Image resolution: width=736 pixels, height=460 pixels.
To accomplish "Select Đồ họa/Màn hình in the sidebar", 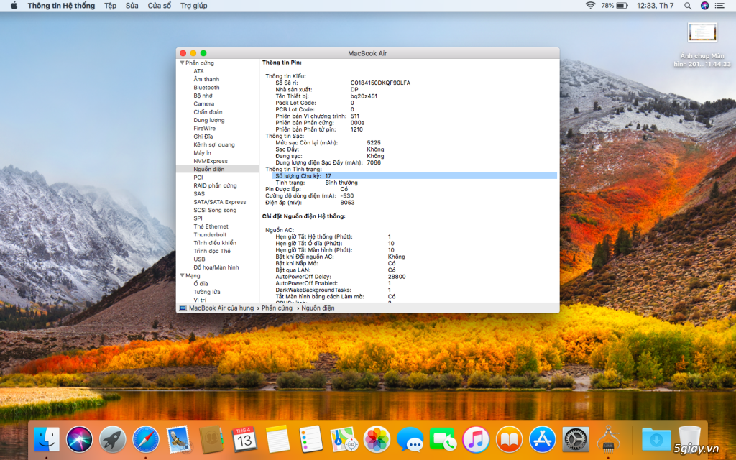I will [x=216, y=267].
